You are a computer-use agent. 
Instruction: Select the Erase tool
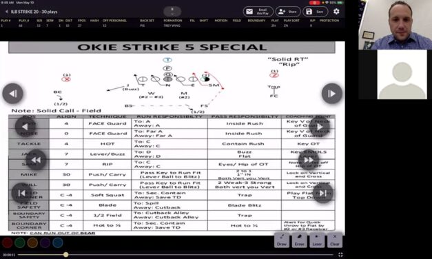click(x=299, y=240)
